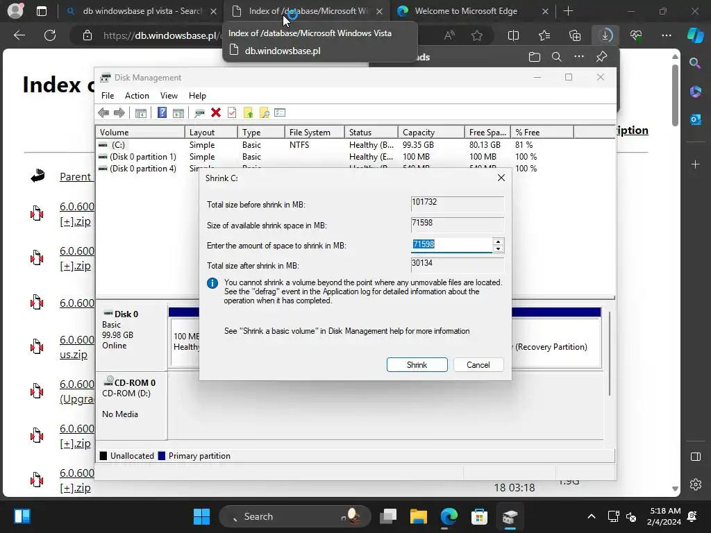Sort by the File System column header
The image size is (711, 533).
coord(315,133)
